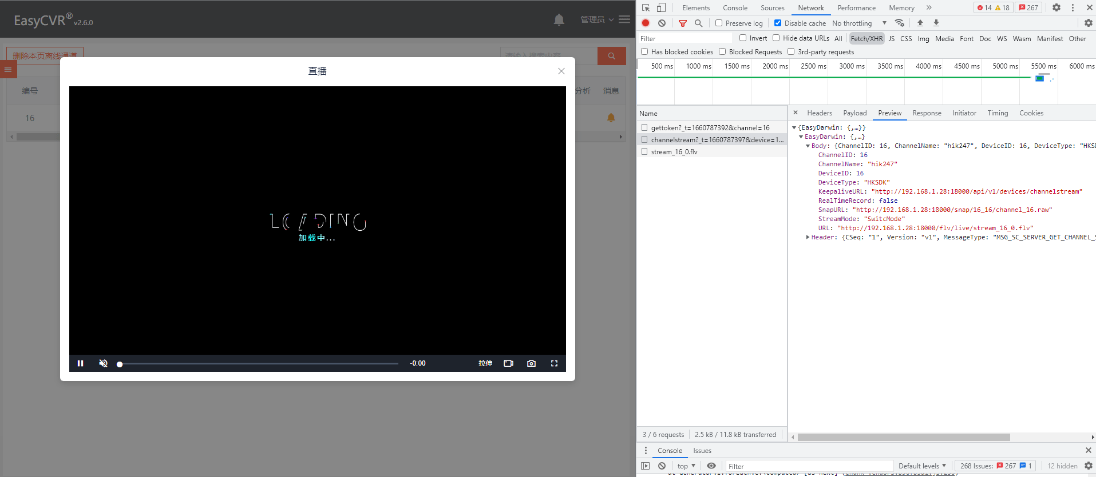
Task: Filter requests by JS type
Action: point(891,38)
